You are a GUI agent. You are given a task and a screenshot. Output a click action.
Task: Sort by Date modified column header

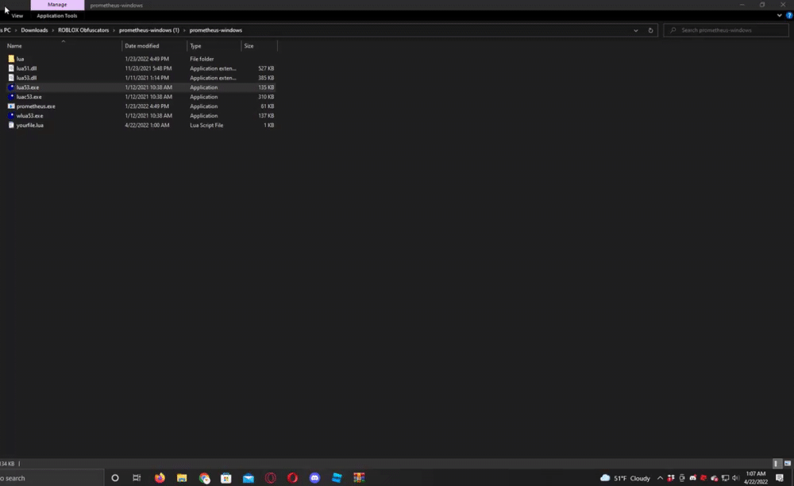(x=155, y=46)
